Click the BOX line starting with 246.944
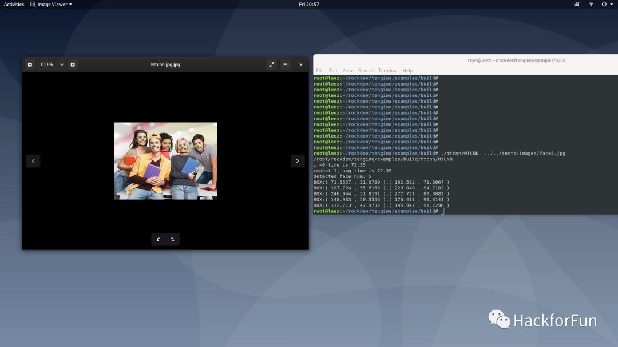The image size is (618, 347). 381,193
